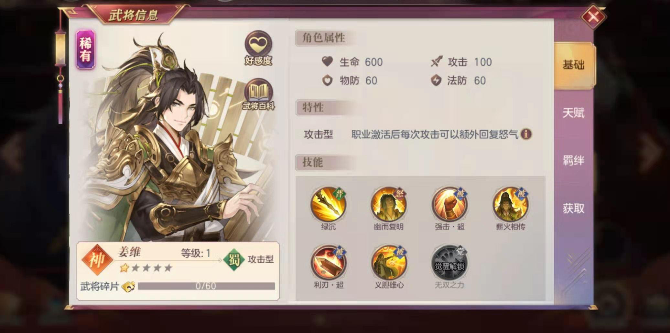Viewport: 670px width, 333px height.
Task: Select the 强击·超 passive skill icon
Action: pyautogui.click(x=449, y=205)
